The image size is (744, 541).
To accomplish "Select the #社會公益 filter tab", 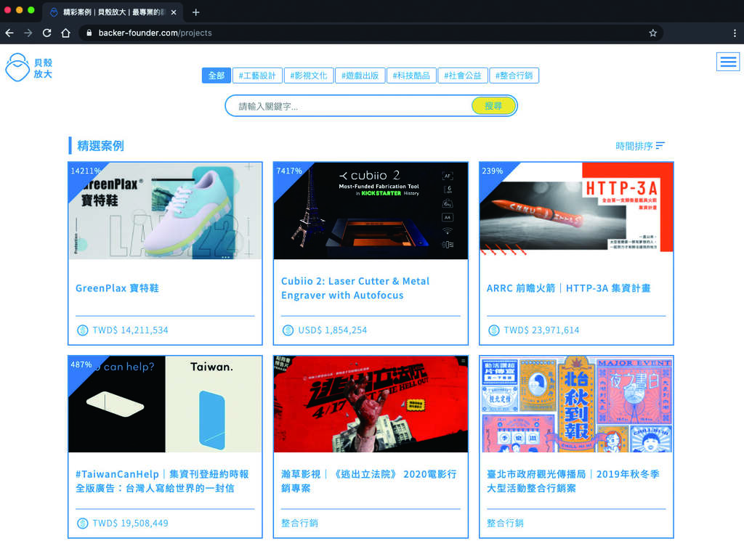I will pyautogui.click(x=462, y=76).
